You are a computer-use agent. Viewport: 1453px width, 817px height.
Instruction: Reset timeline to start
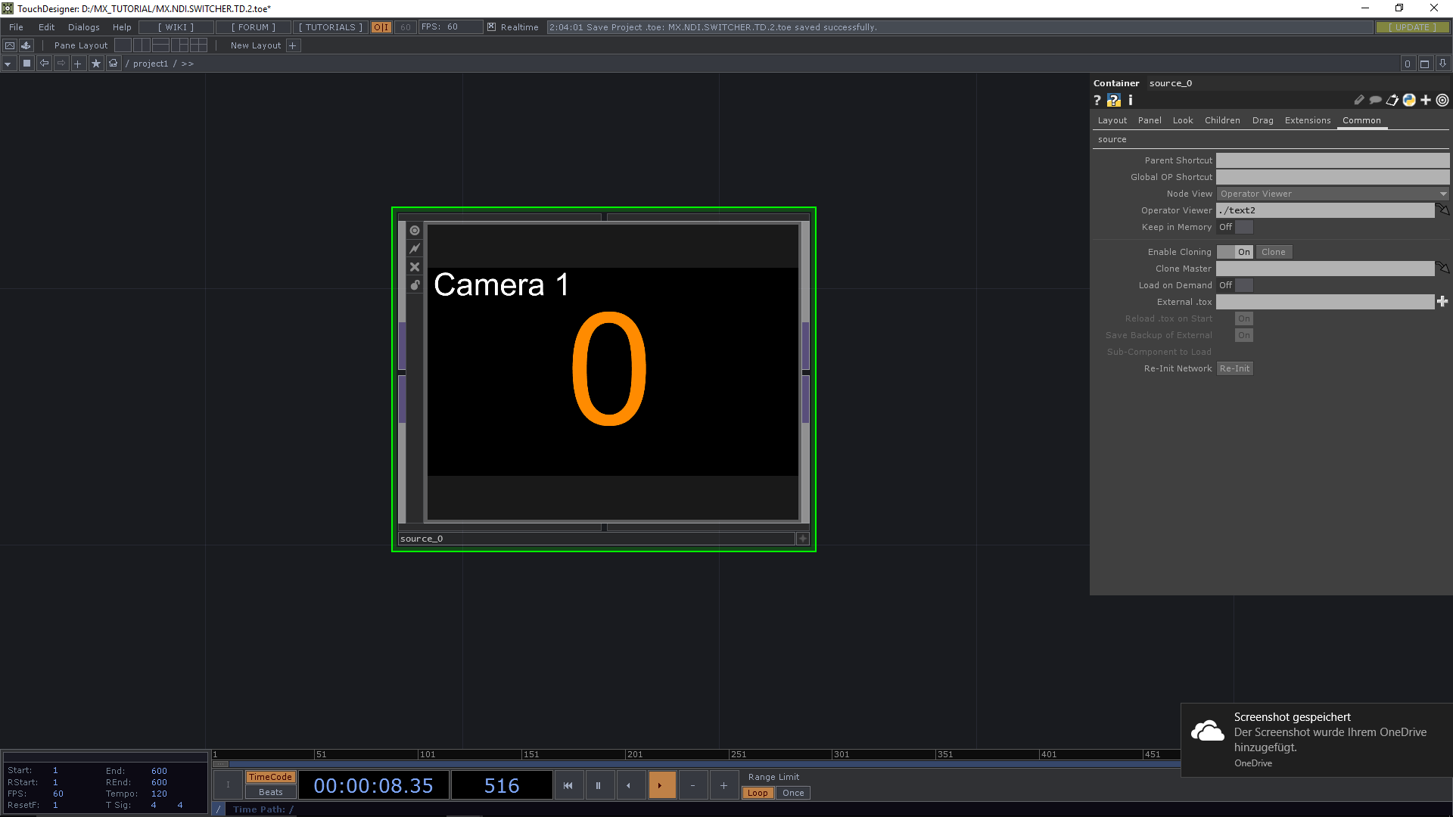pyautogui.click(x=568, y=785)
